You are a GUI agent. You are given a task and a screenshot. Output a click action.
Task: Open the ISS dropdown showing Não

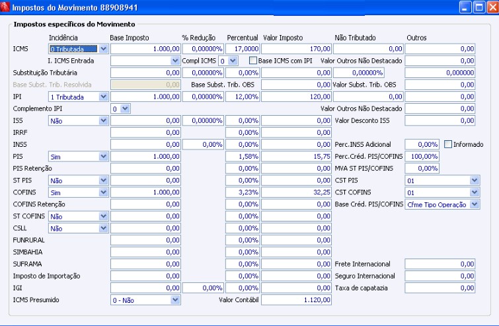point(103,120)
